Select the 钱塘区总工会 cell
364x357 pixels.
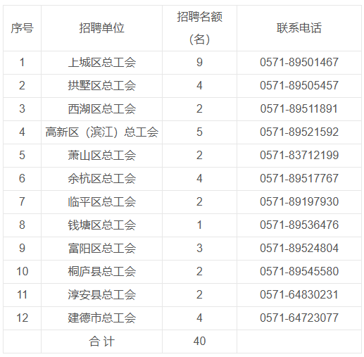tap(101, 225)
